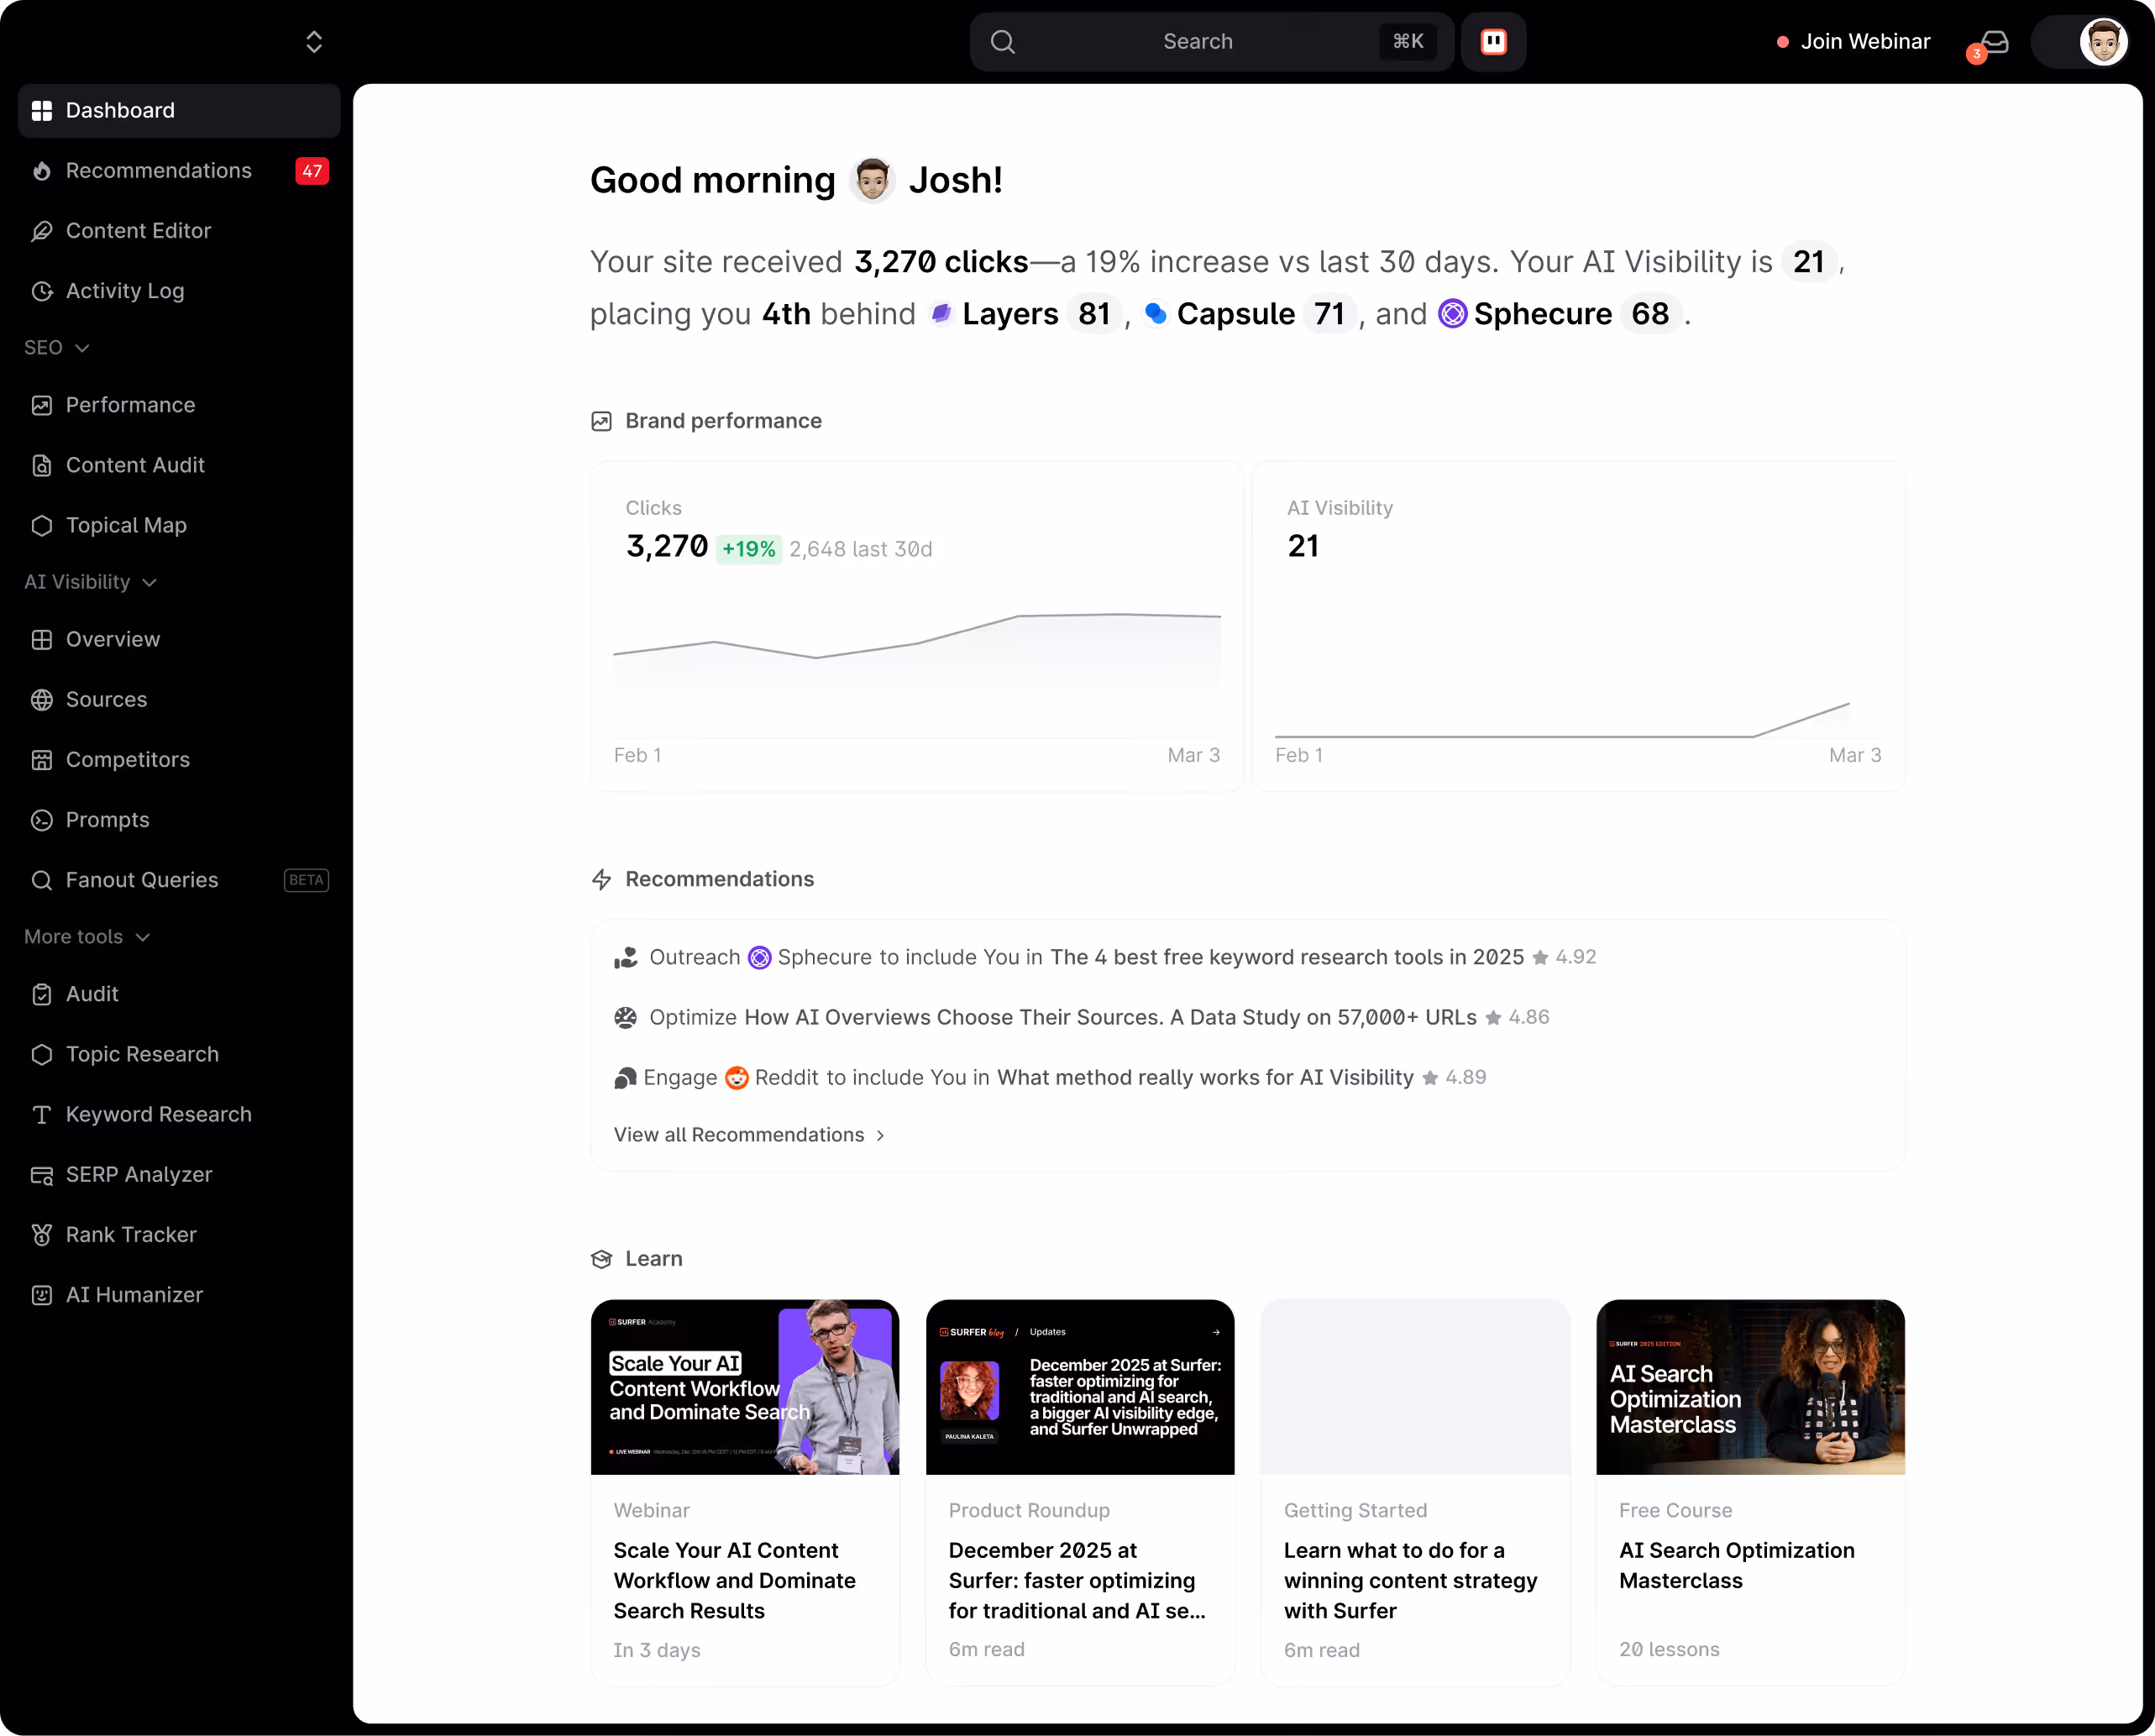Open the workspace switcher up-down chevrons
Viewport: 2155px width, 1736px height.
pos(314,42)
